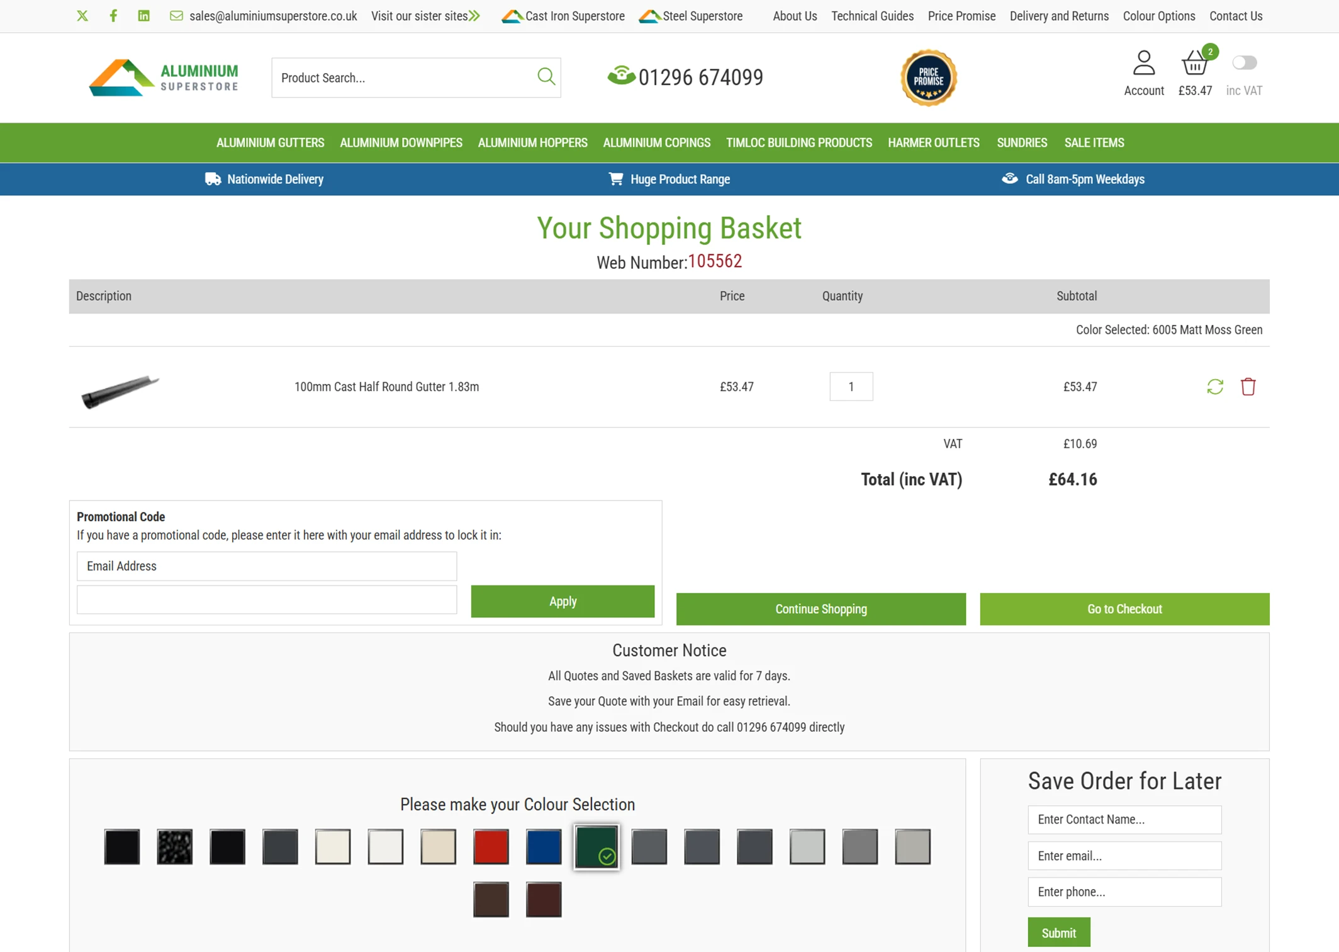Click Continue Shopping button
The height and width of the screenshot is (952, 1339).
pos(821,609)
